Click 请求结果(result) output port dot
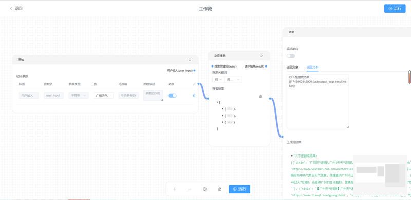Image resolution: width=411 pixels, height=200 pixels. click(x=266, y=66)
